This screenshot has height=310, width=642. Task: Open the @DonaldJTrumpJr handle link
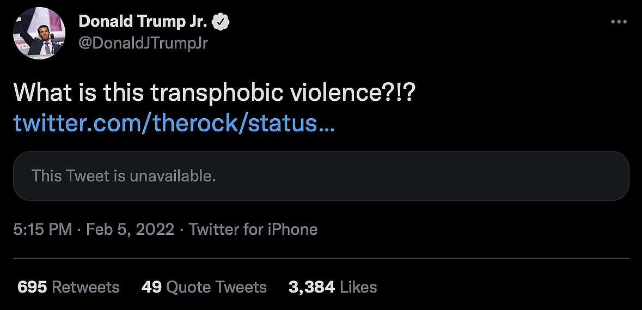(x=143, y=43)
